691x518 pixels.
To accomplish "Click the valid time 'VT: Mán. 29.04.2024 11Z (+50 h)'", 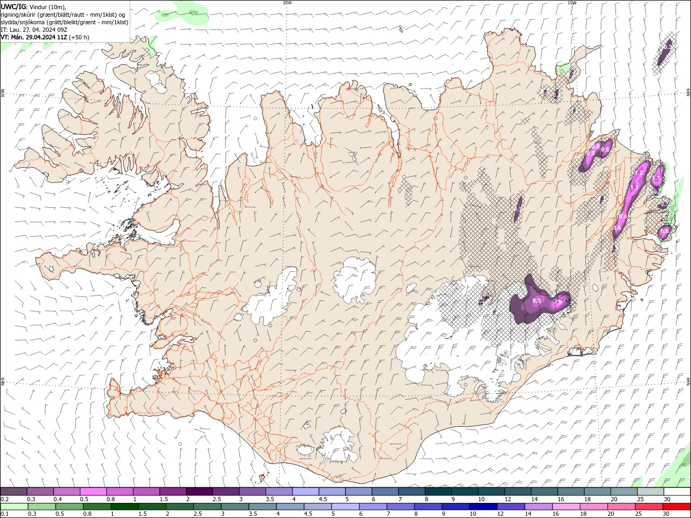I will pos(45,37).
